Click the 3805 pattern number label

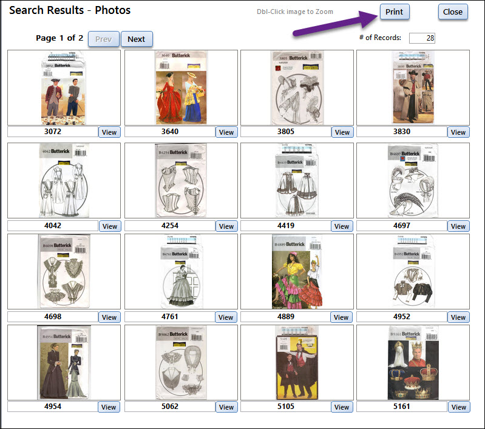click(x=286, y=132)
